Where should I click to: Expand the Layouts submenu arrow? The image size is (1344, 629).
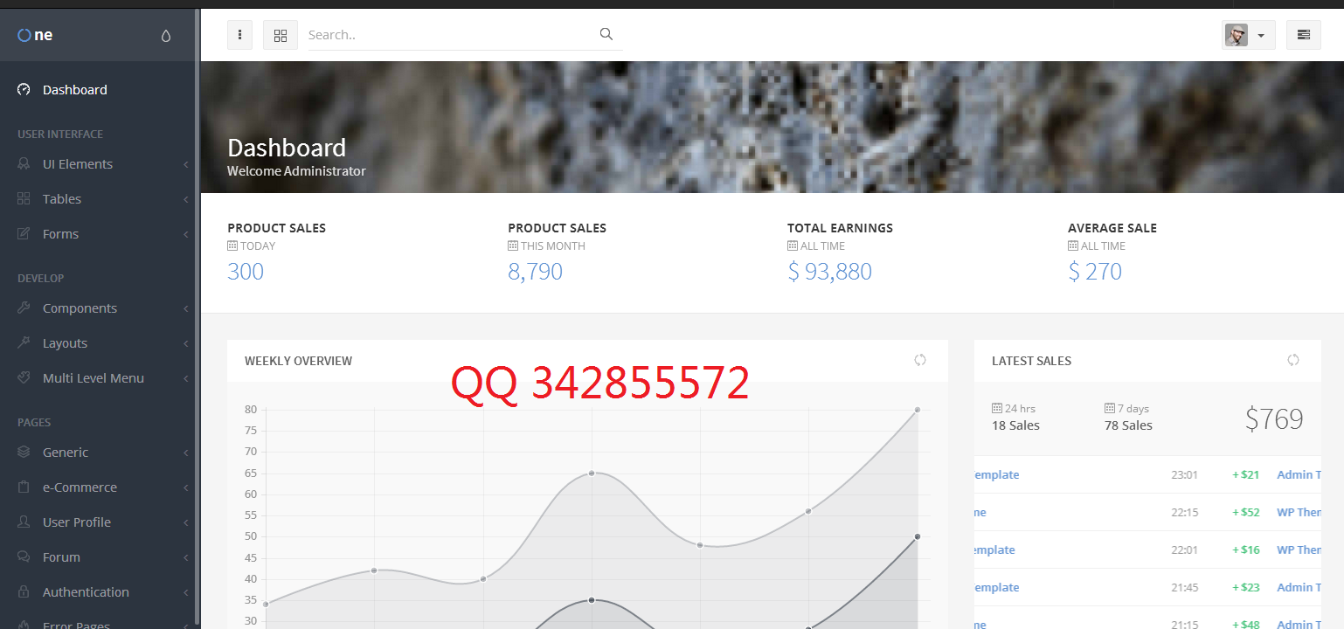pyautogui.click(x=186, y=343)
